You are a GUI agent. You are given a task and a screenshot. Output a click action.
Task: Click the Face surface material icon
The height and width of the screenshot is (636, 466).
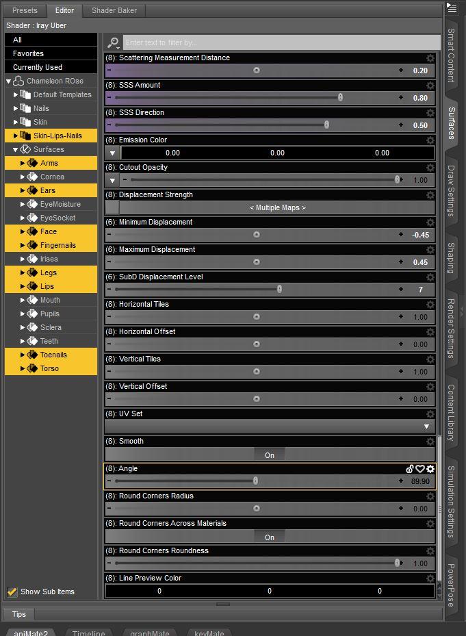(x=32, y=231)
